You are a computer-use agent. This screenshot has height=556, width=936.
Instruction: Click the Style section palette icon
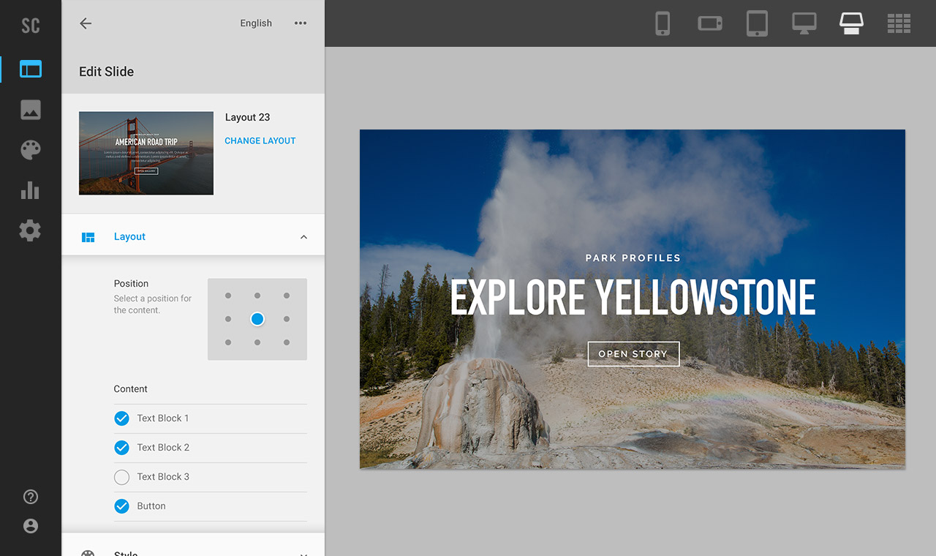coord(88,552)
